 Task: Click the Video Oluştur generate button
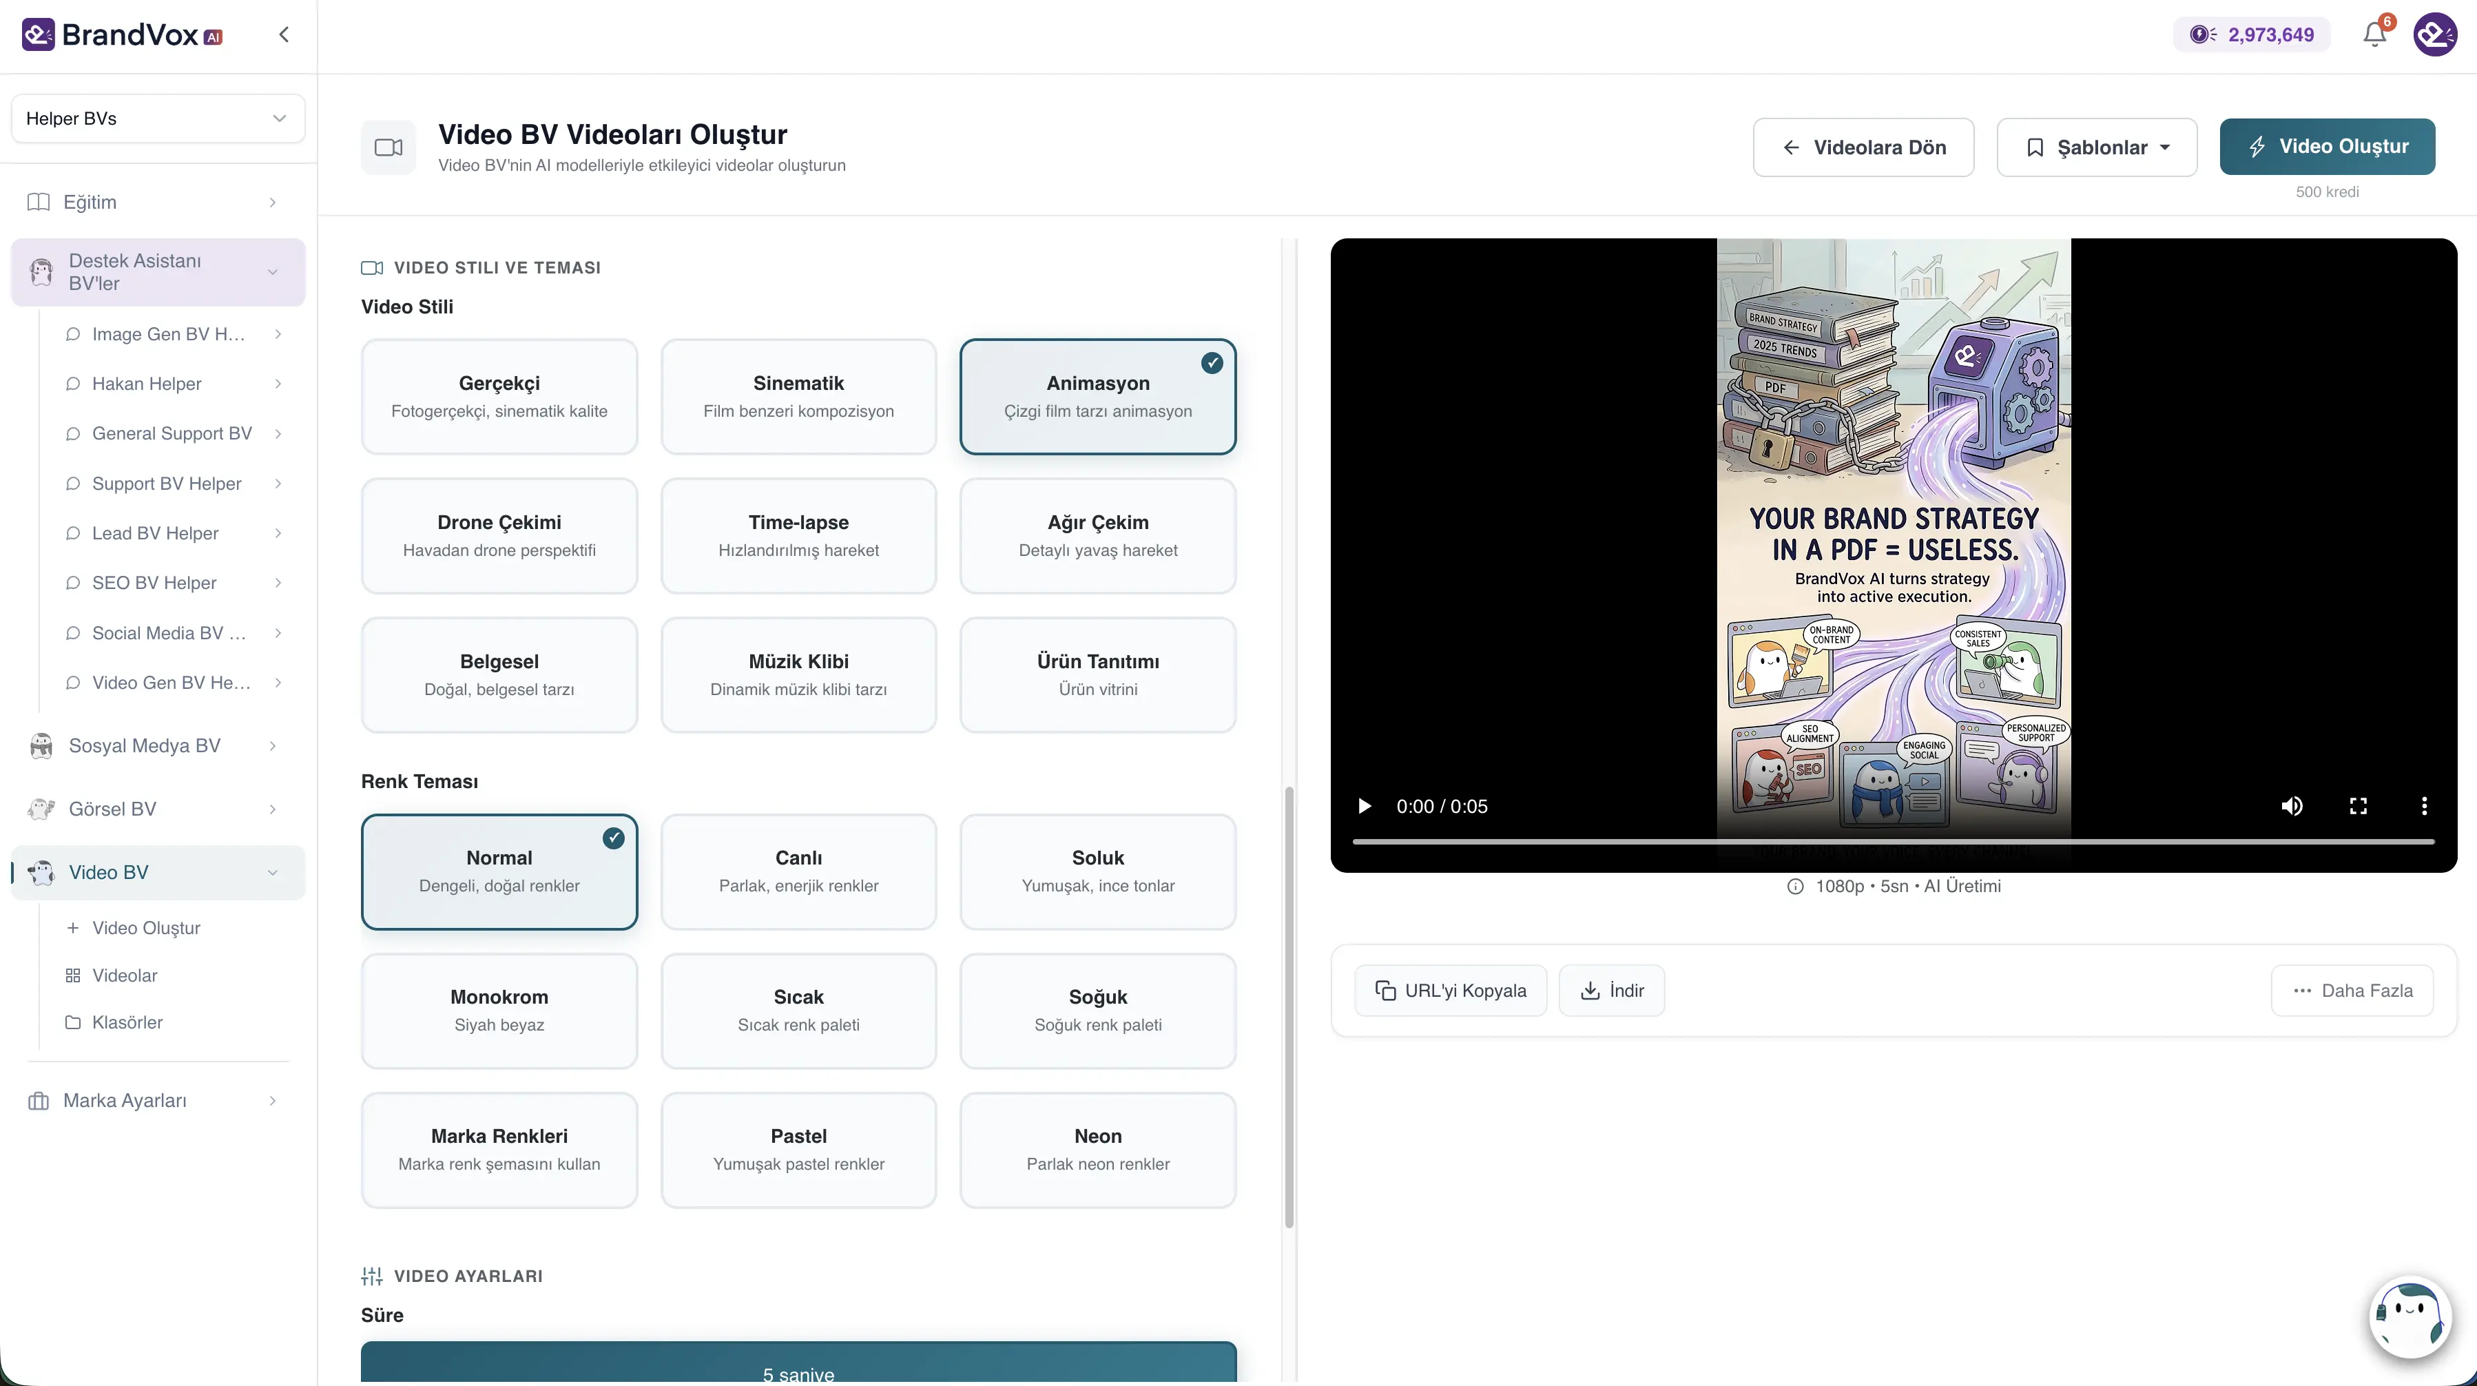(2328, 146)
